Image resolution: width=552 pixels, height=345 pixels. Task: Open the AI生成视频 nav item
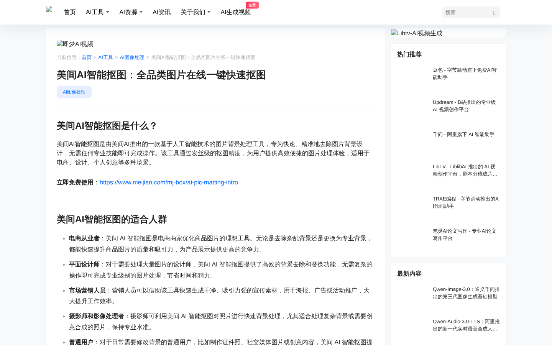(235, 12)
